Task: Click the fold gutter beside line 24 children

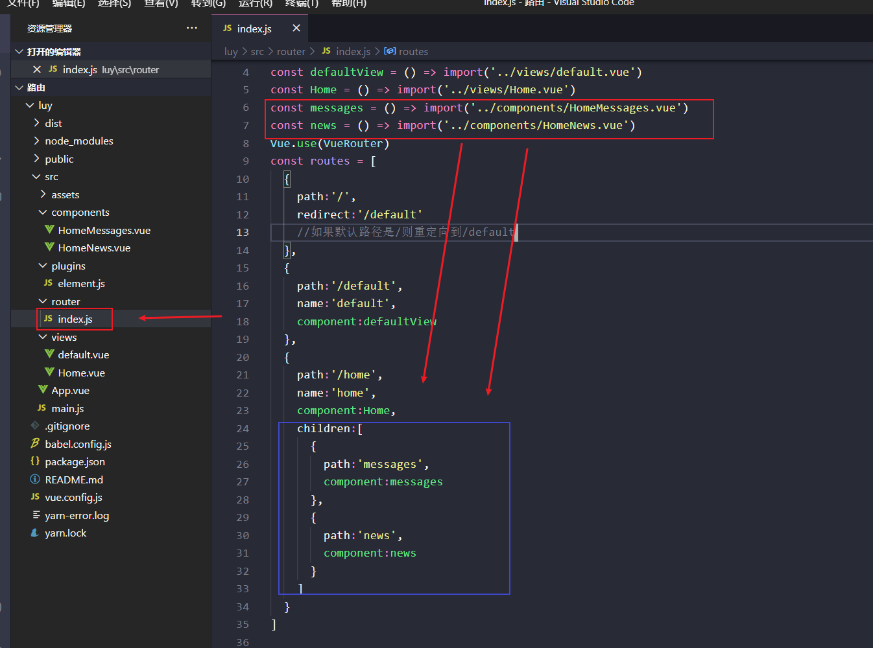Action: [259, 428]
